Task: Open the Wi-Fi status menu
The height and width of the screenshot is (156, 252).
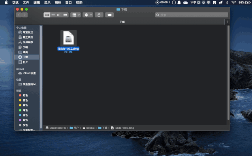Action: tap(233, 2)
